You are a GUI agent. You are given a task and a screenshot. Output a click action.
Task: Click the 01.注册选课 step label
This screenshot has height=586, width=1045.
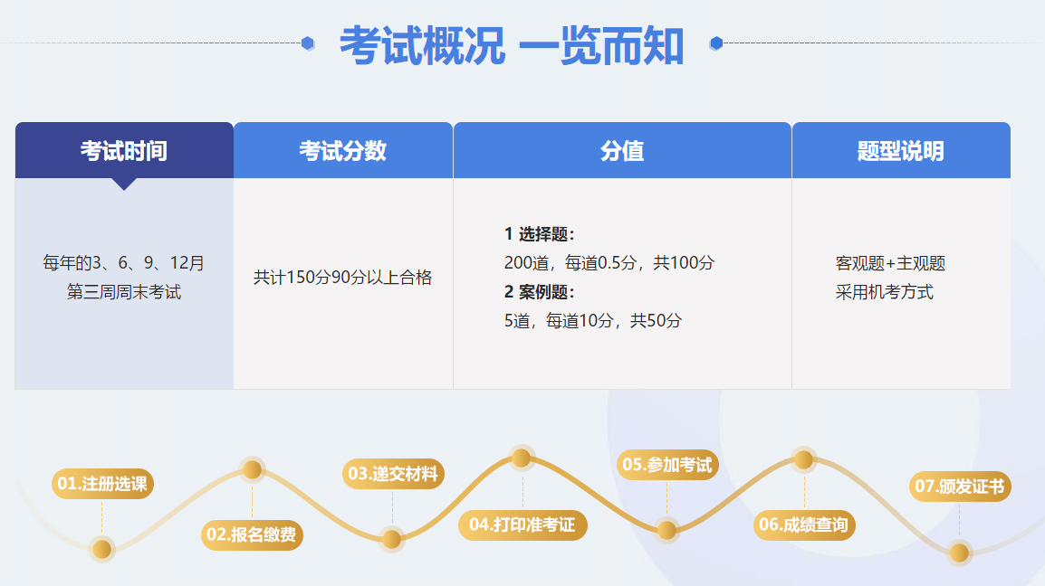[101, 484]
